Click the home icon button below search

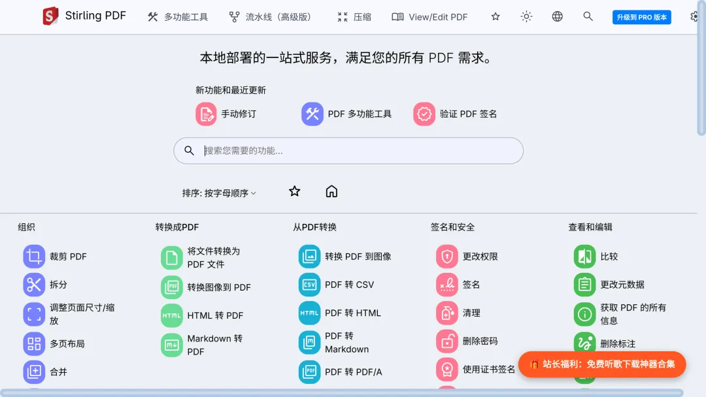tap(331, 191)
